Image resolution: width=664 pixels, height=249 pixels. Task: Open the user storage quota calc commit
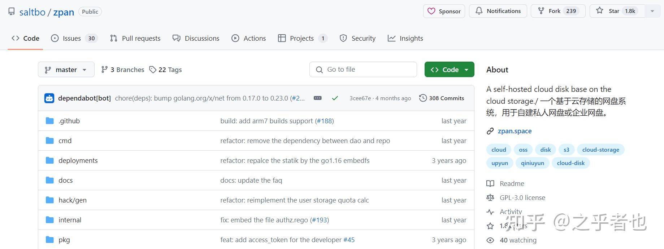295,200
